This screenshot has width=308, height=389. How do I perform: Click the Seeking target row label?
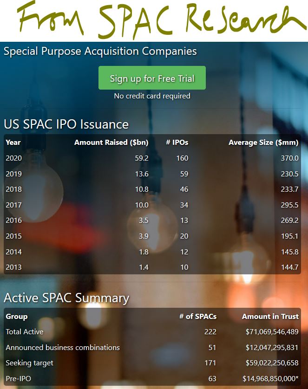(30, 363)
